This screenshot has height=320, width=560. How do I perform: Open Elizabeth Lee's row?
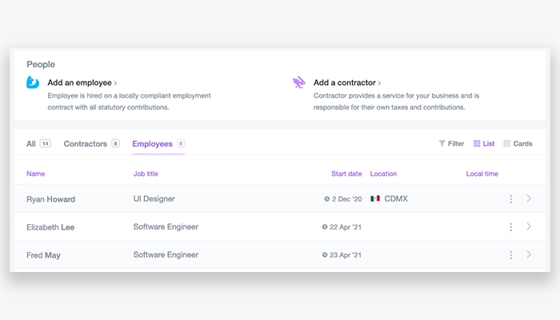coord(280,226)
